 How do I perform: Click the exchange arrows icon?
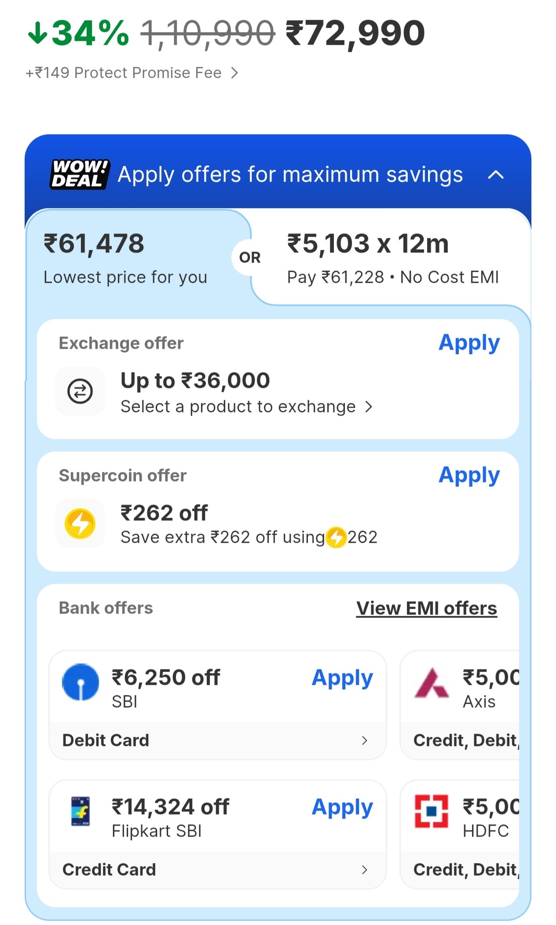(x=80, y=391)
